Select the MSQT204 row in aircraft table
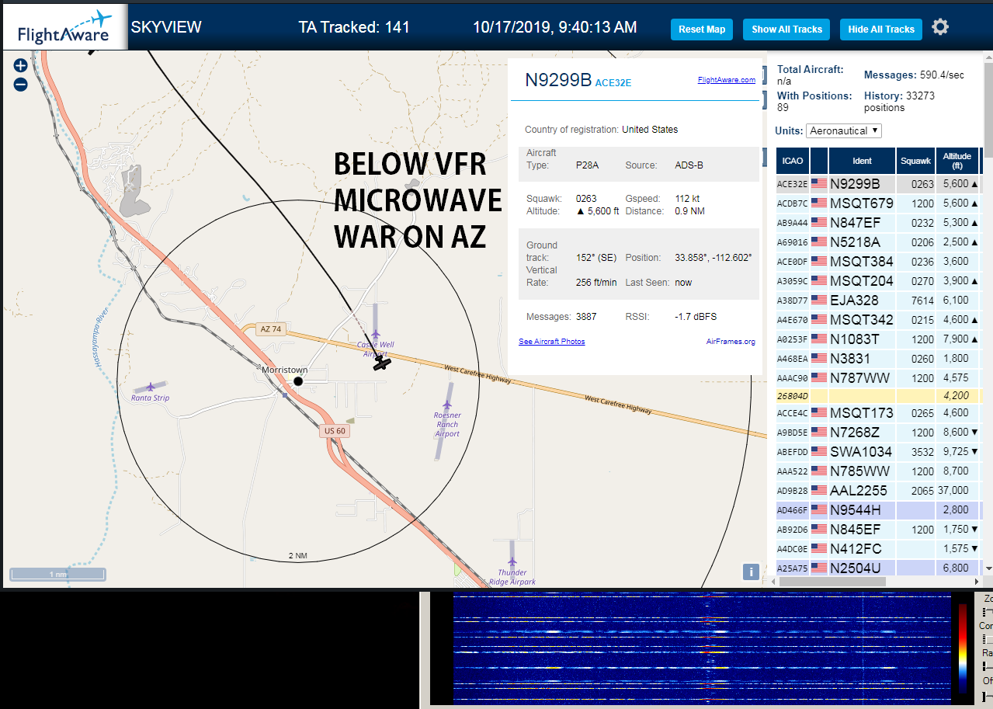The height and width of the screenshot is (709, 993). coord(880,281)
